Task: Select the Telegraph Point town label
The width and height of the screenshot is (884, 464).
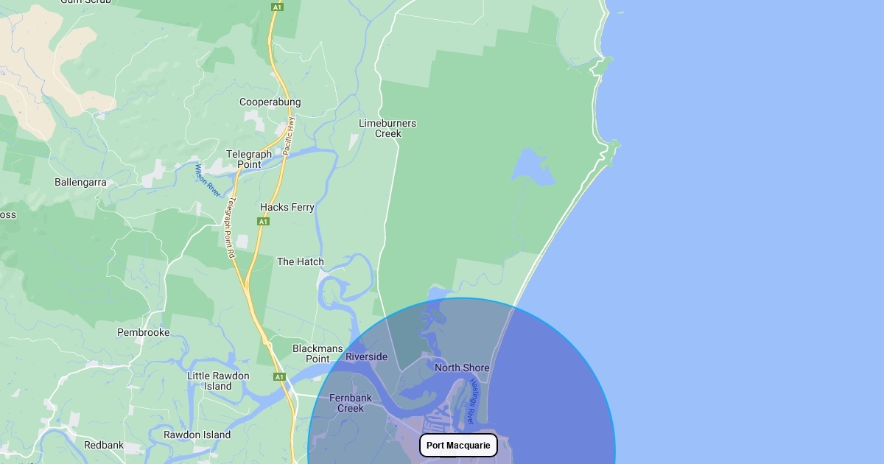Action: coord(249,159)
